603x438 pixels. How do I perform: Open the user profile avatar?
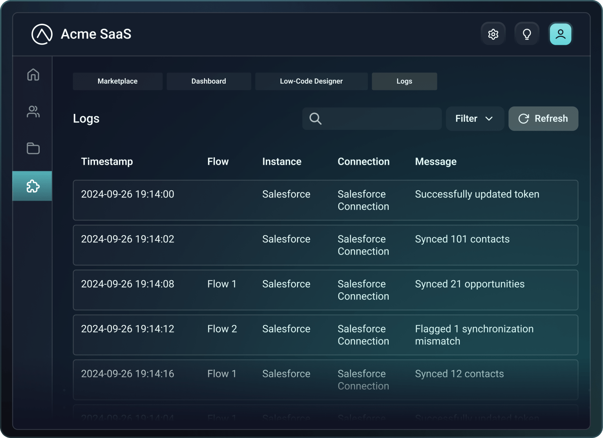point(561,34)
